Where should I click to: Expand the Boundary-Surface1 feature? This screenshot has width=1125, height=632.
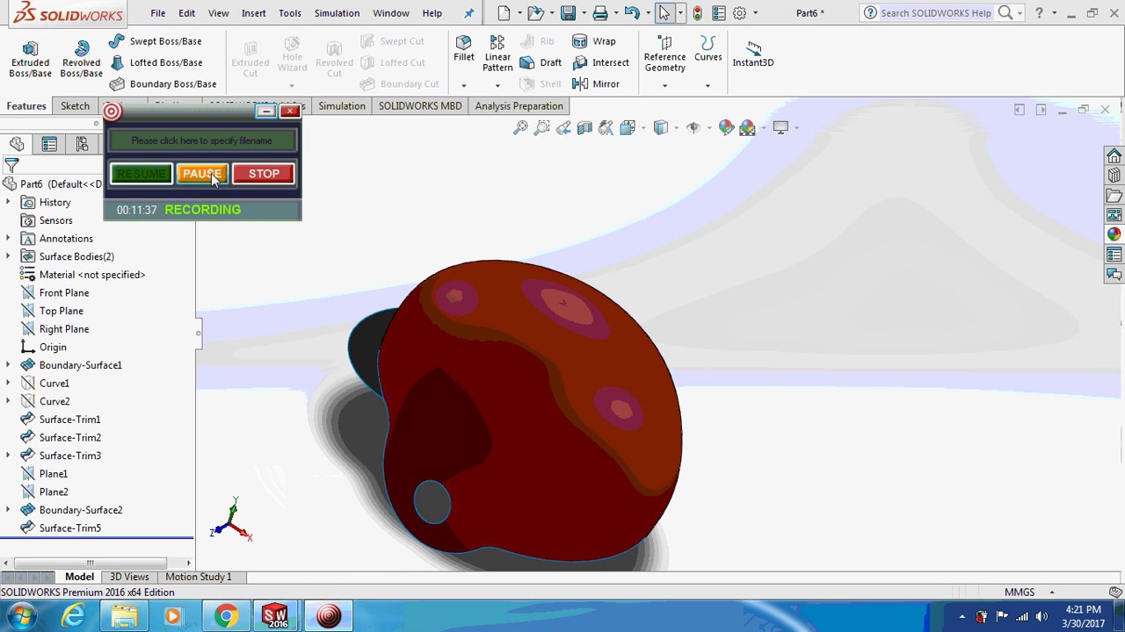pos(8,365)
